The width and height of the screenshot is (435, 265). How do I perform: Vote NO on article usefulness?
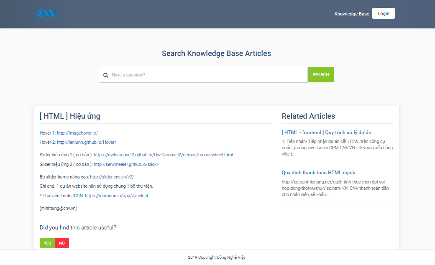(62, 243)
